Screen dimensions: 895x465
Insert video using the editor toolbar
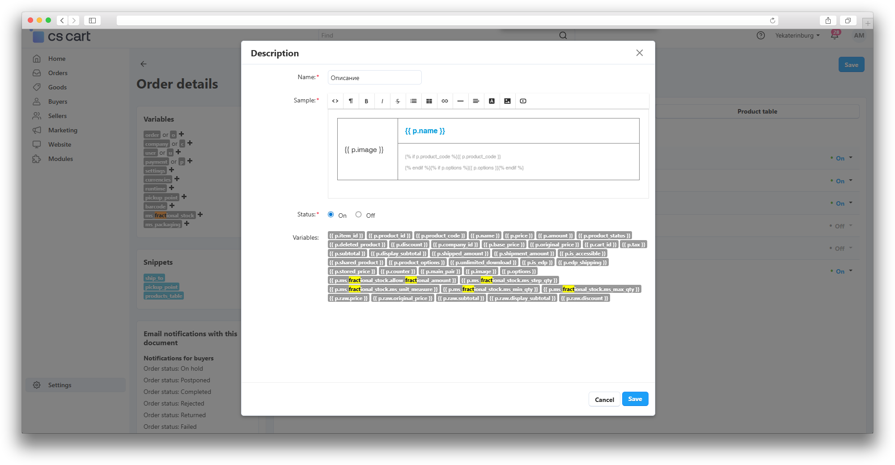[523, 101]
